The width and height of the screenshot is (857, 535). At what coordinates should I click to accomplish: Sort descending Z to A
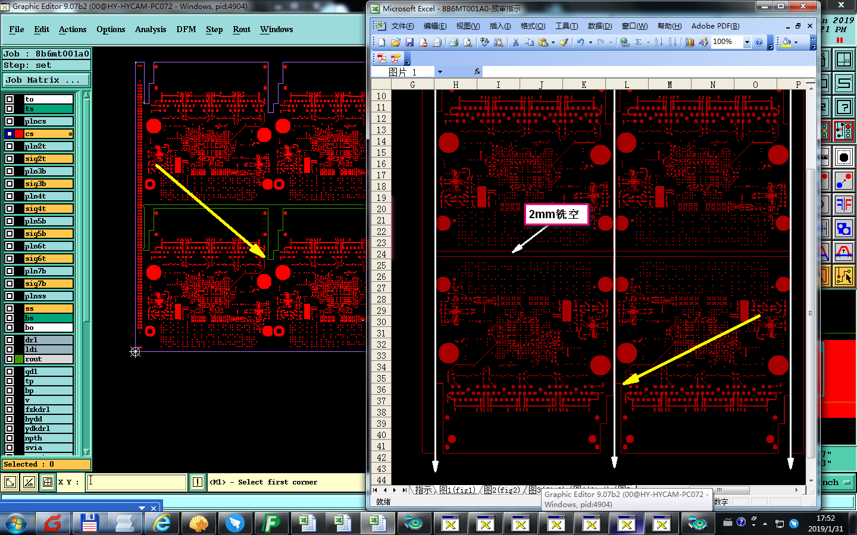point(672,42)
